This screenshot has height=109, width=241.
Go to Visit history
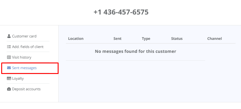point(22,57)
